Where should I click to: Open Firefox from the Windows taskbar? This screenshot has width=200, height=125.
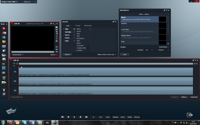pos(10,123)
